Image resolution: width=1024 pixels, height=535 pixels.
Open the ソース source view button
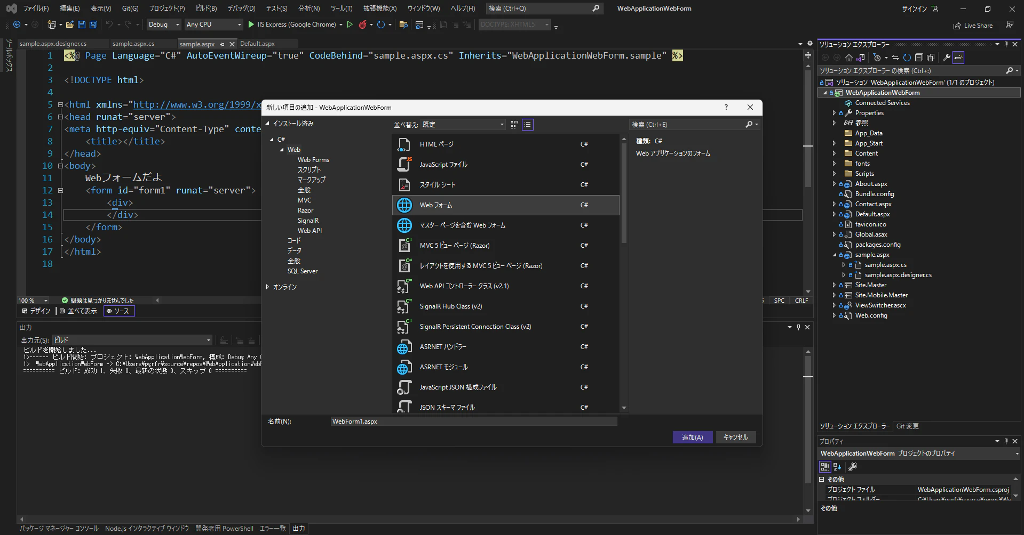pos(119,311)
